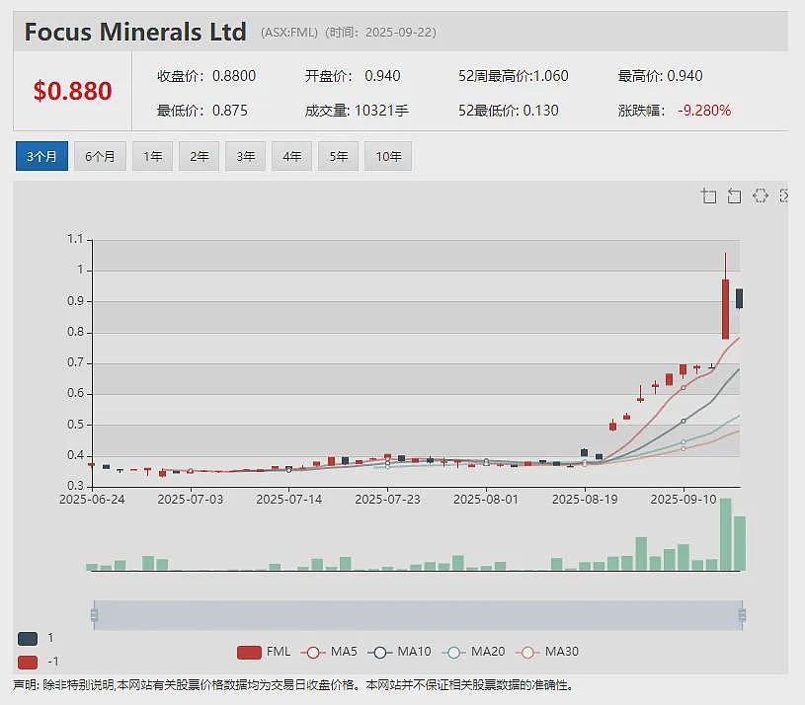The width and height of the screenshot is (805, 705).
Task: Click the last dark blue candlestick
Action: coord(739,298)
